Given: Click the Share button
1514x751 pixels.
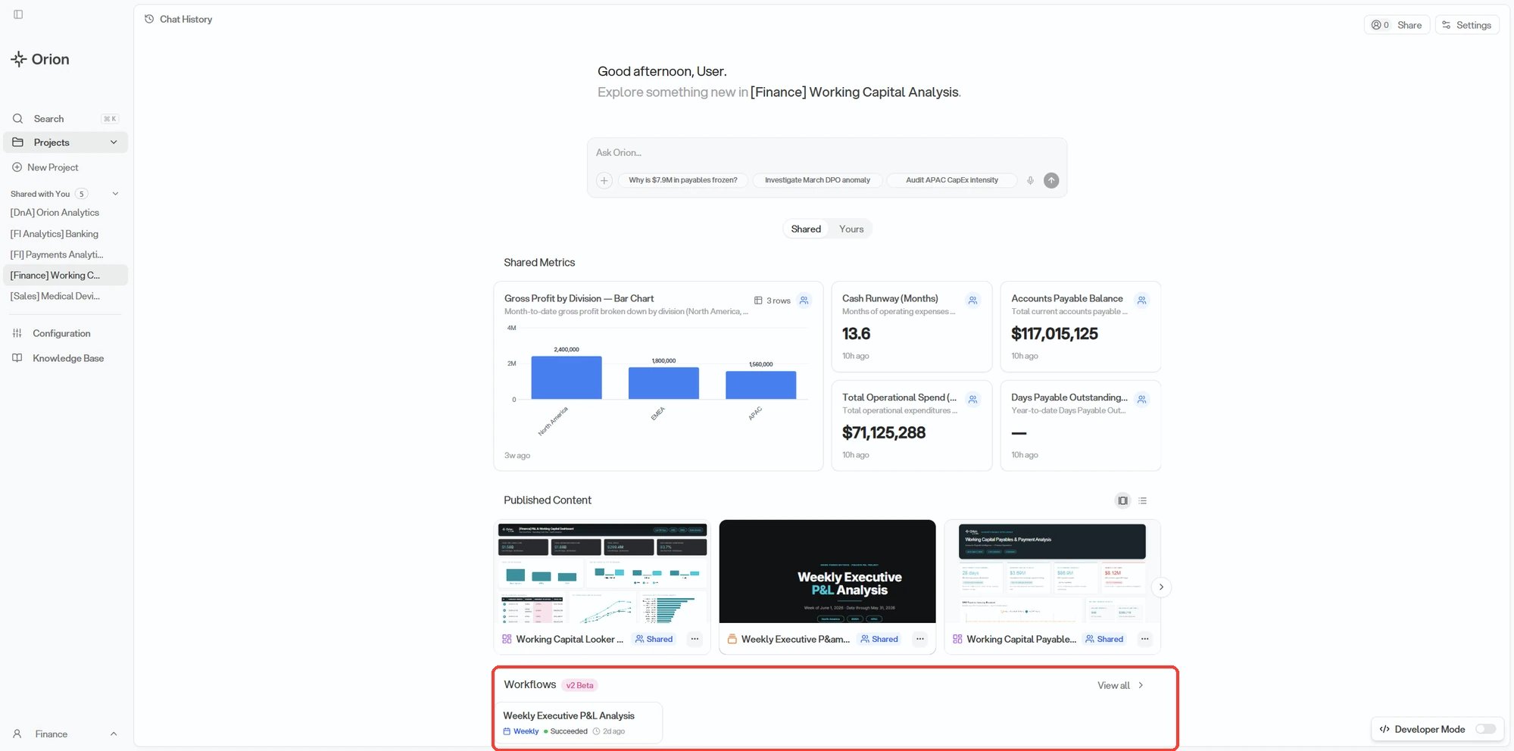Looking at the screenshot, I should pos(1397,25).
